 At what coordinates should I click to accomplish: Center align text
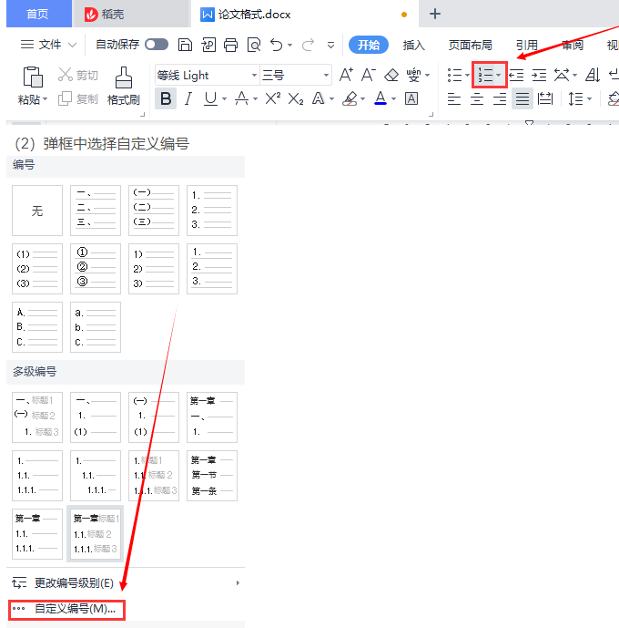(x=477, y=98)
